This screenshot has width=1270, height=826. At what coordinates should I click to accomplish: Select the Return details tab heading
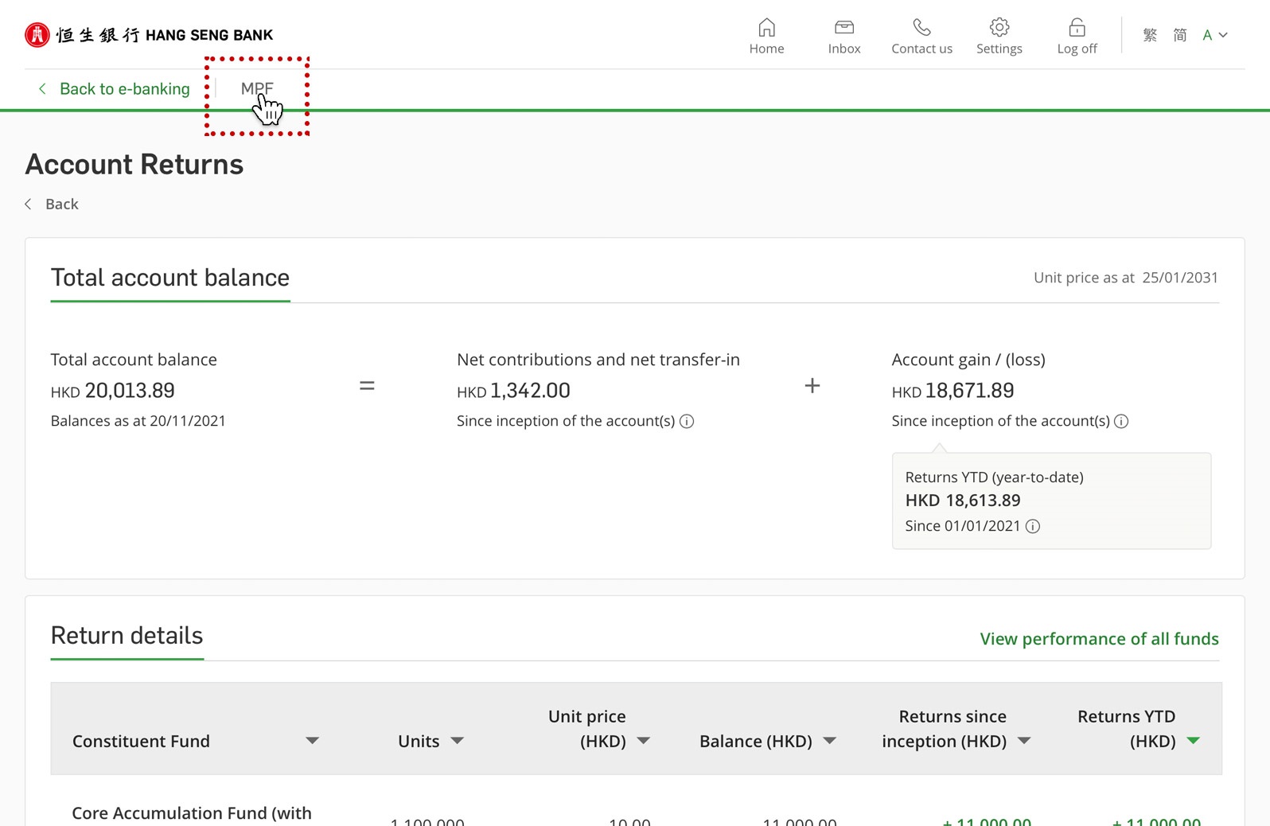pos(127,636)
